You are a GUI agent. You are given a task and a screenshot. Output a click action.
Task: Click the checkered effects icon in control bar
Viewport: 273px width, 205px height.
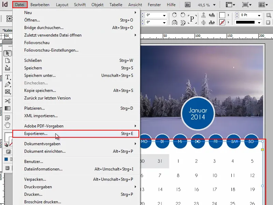click(268, 22)
